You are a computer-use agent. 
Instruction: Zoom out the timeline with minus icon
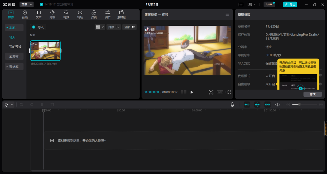click(288, 105)
